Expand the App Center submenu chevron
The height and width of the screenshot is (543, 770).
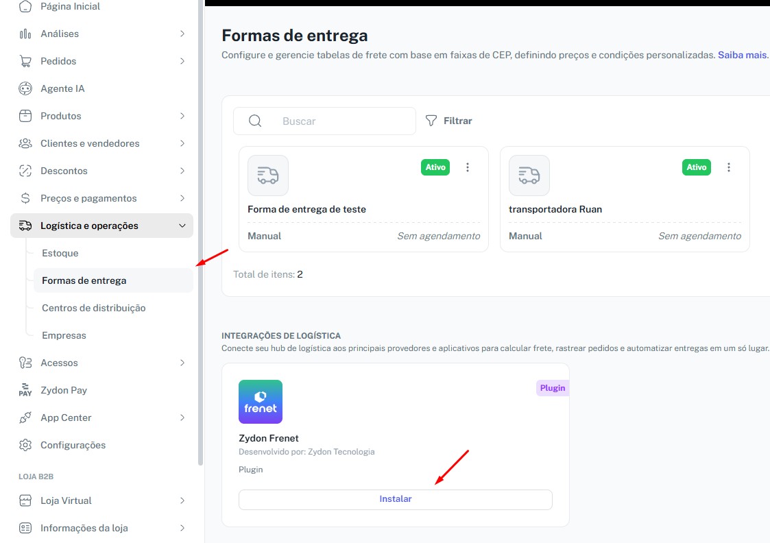tap(182, 418)
